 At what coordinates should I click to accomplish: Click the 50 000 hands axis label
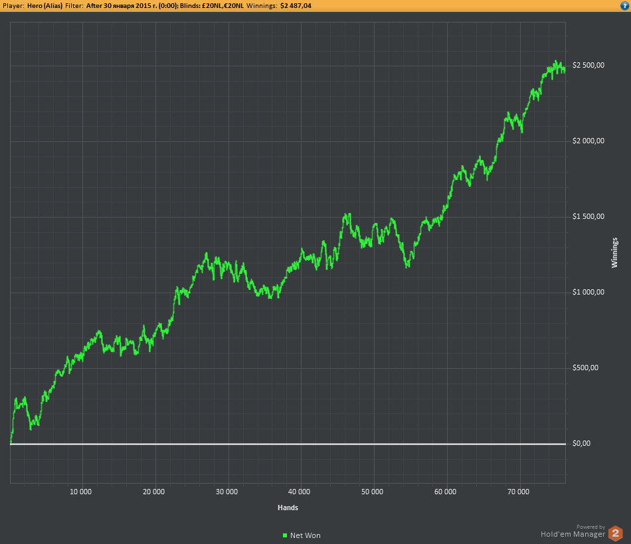point(372,492)
